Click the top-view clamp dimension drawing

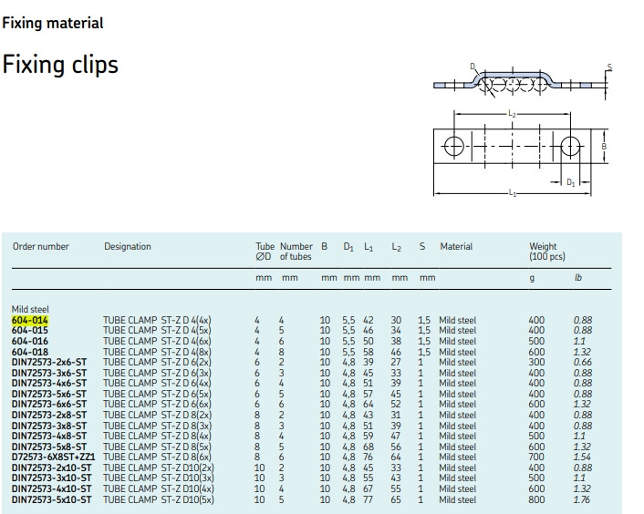pyautogui.click(x=521, y=153)
